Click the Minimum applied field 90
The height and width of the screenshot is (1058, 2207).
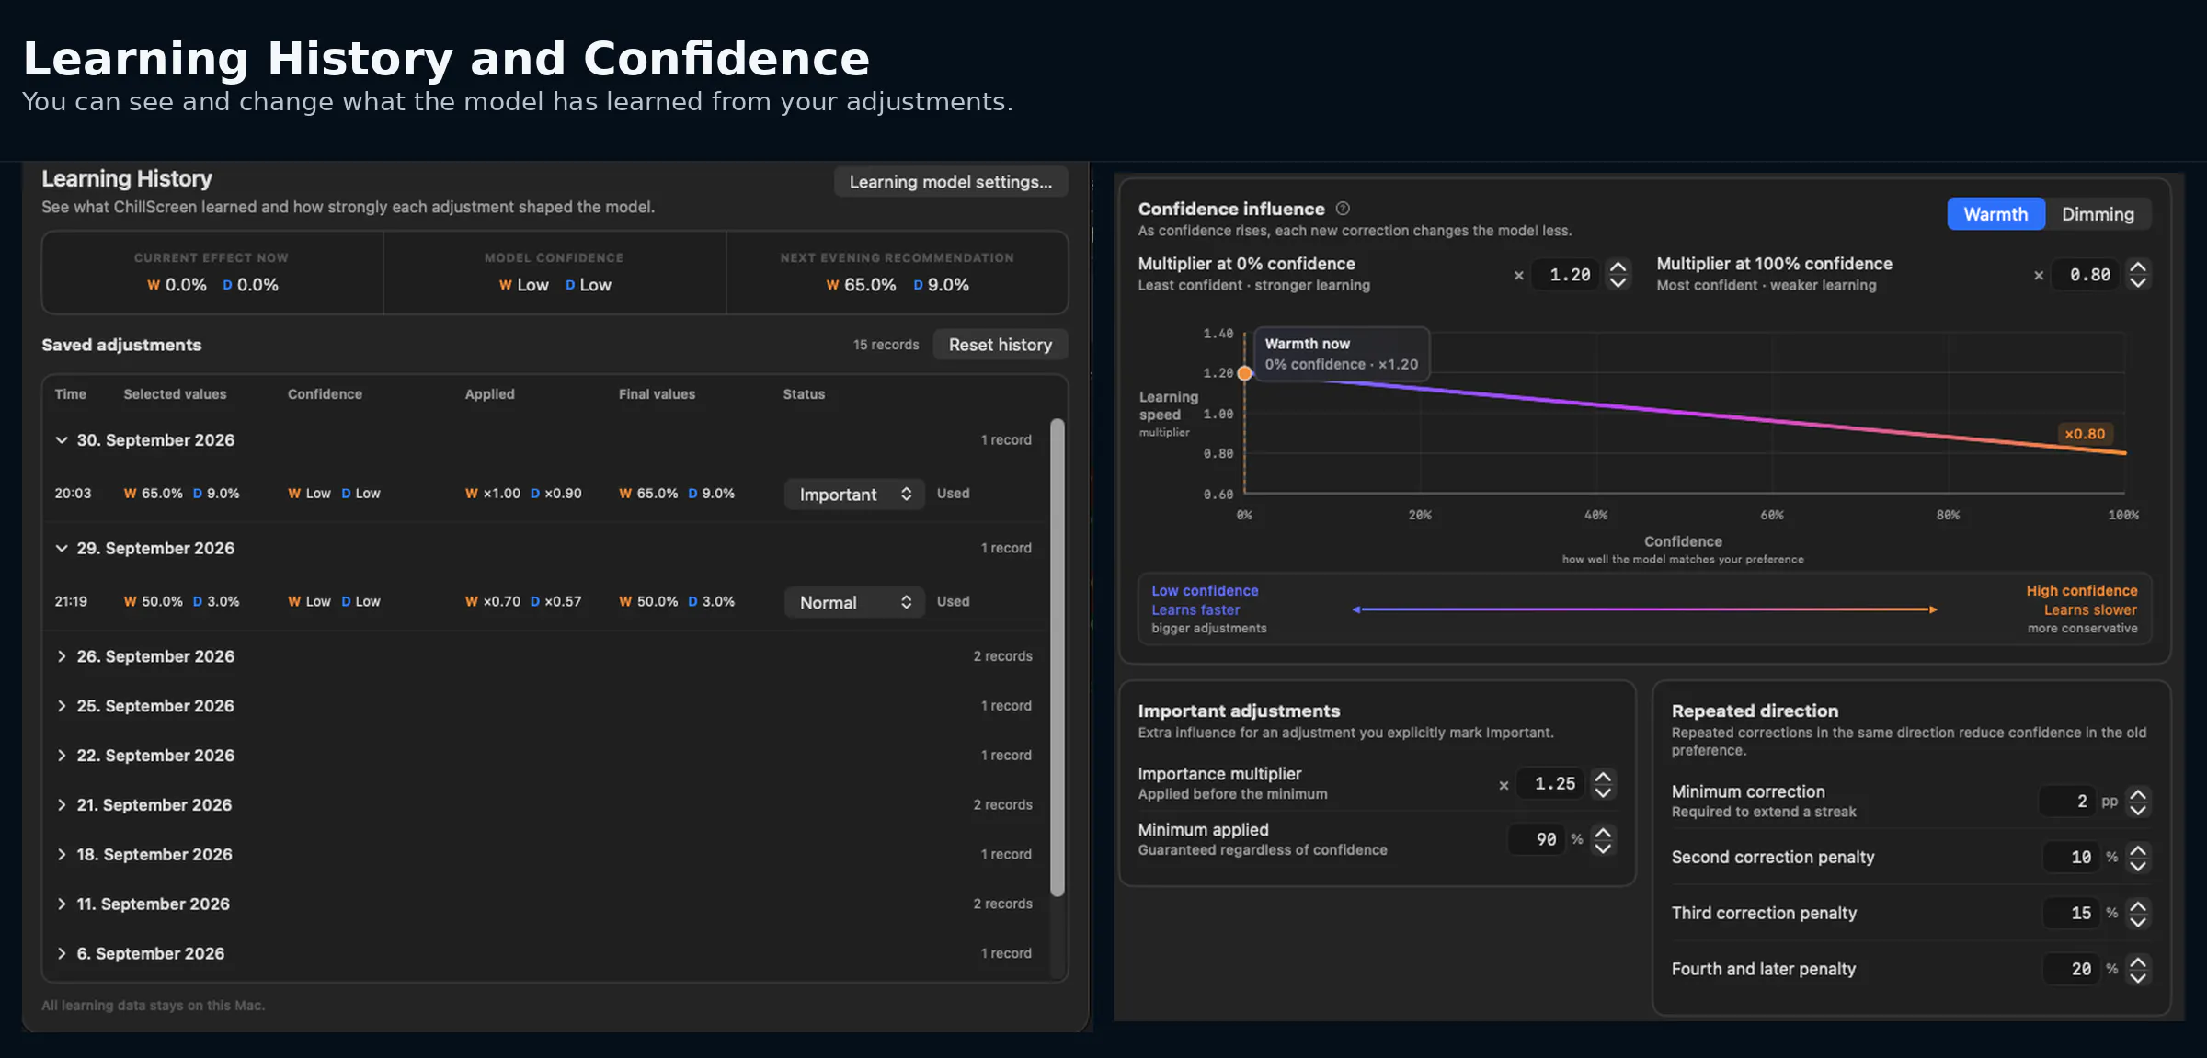coord(1538,839)
